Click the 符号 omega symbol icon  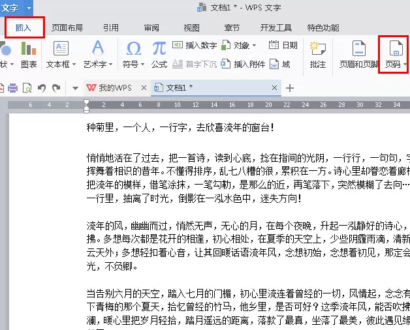(x=134, y=49)
